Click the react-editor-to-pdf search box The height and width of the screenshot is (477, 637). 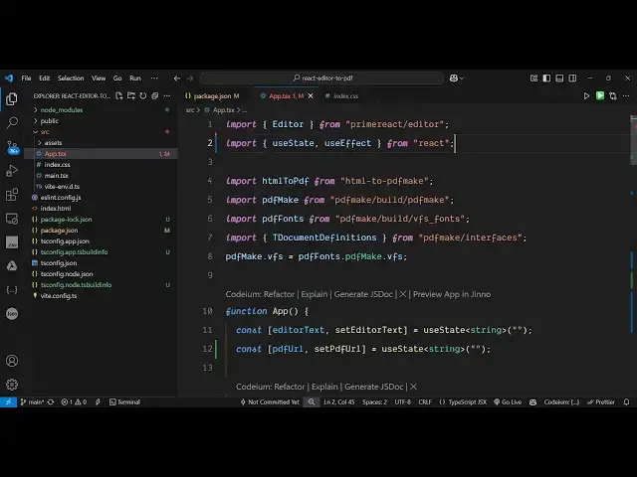click(321, 78)
